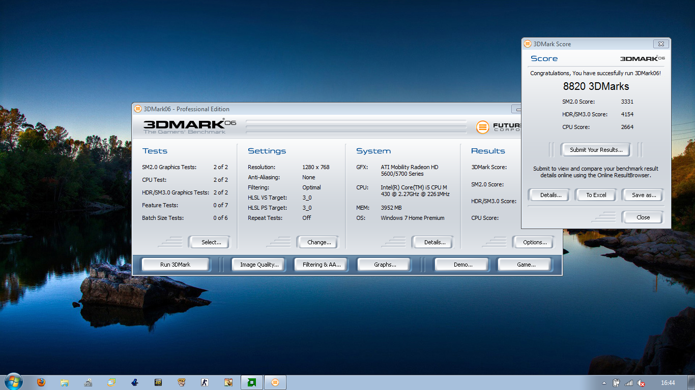
Task: Click the HDR/SM3.0 Score value 4154
Action: click(627, 114)
